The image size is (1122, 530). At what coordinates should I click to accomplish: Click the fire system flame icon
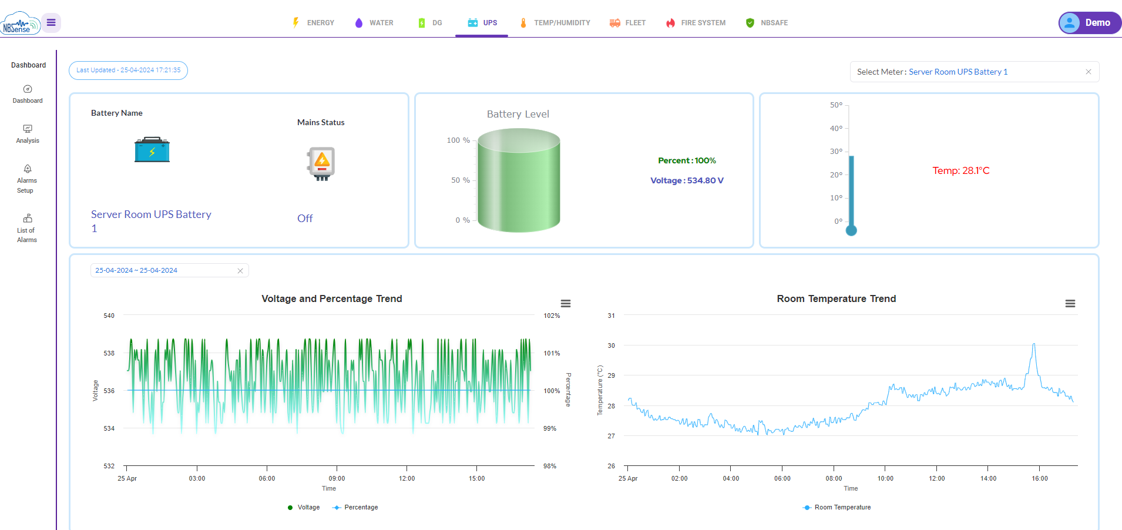[x=671, y=23]
